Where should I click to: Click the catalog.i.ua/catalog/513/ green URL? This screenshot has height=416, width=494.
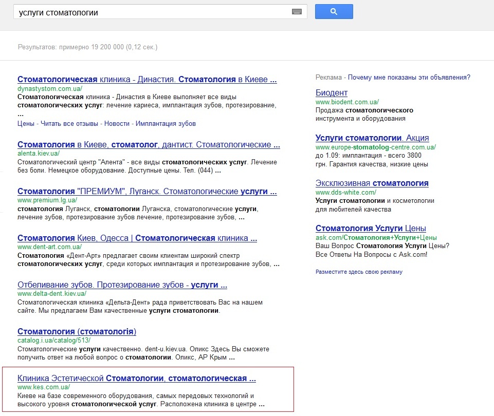pyautogui.click(x=54, y=341)
